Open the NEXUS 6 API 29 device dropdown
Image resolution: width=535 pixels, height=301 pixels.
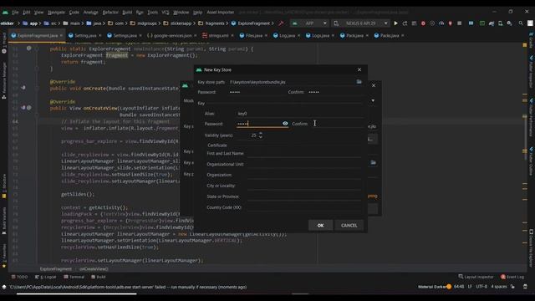point(361,23)
